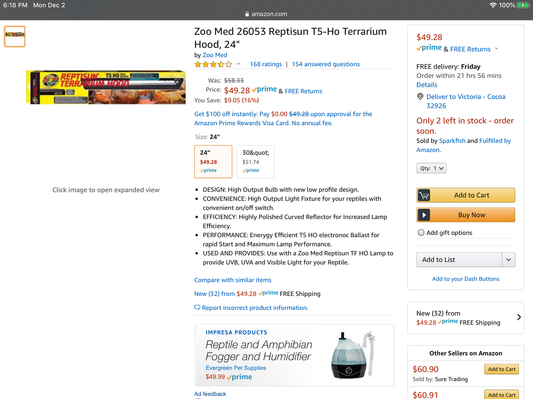This screenshot has height=399, width=533.
Task: Select the 24" size option
Action: point(213,161)
